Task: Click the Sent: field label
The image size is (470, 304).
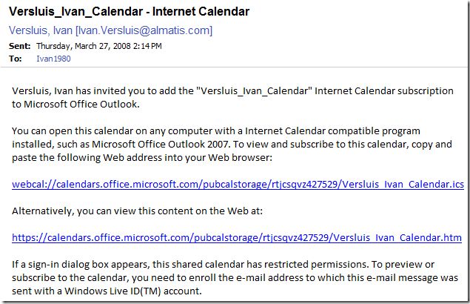Action: (20, 46)
